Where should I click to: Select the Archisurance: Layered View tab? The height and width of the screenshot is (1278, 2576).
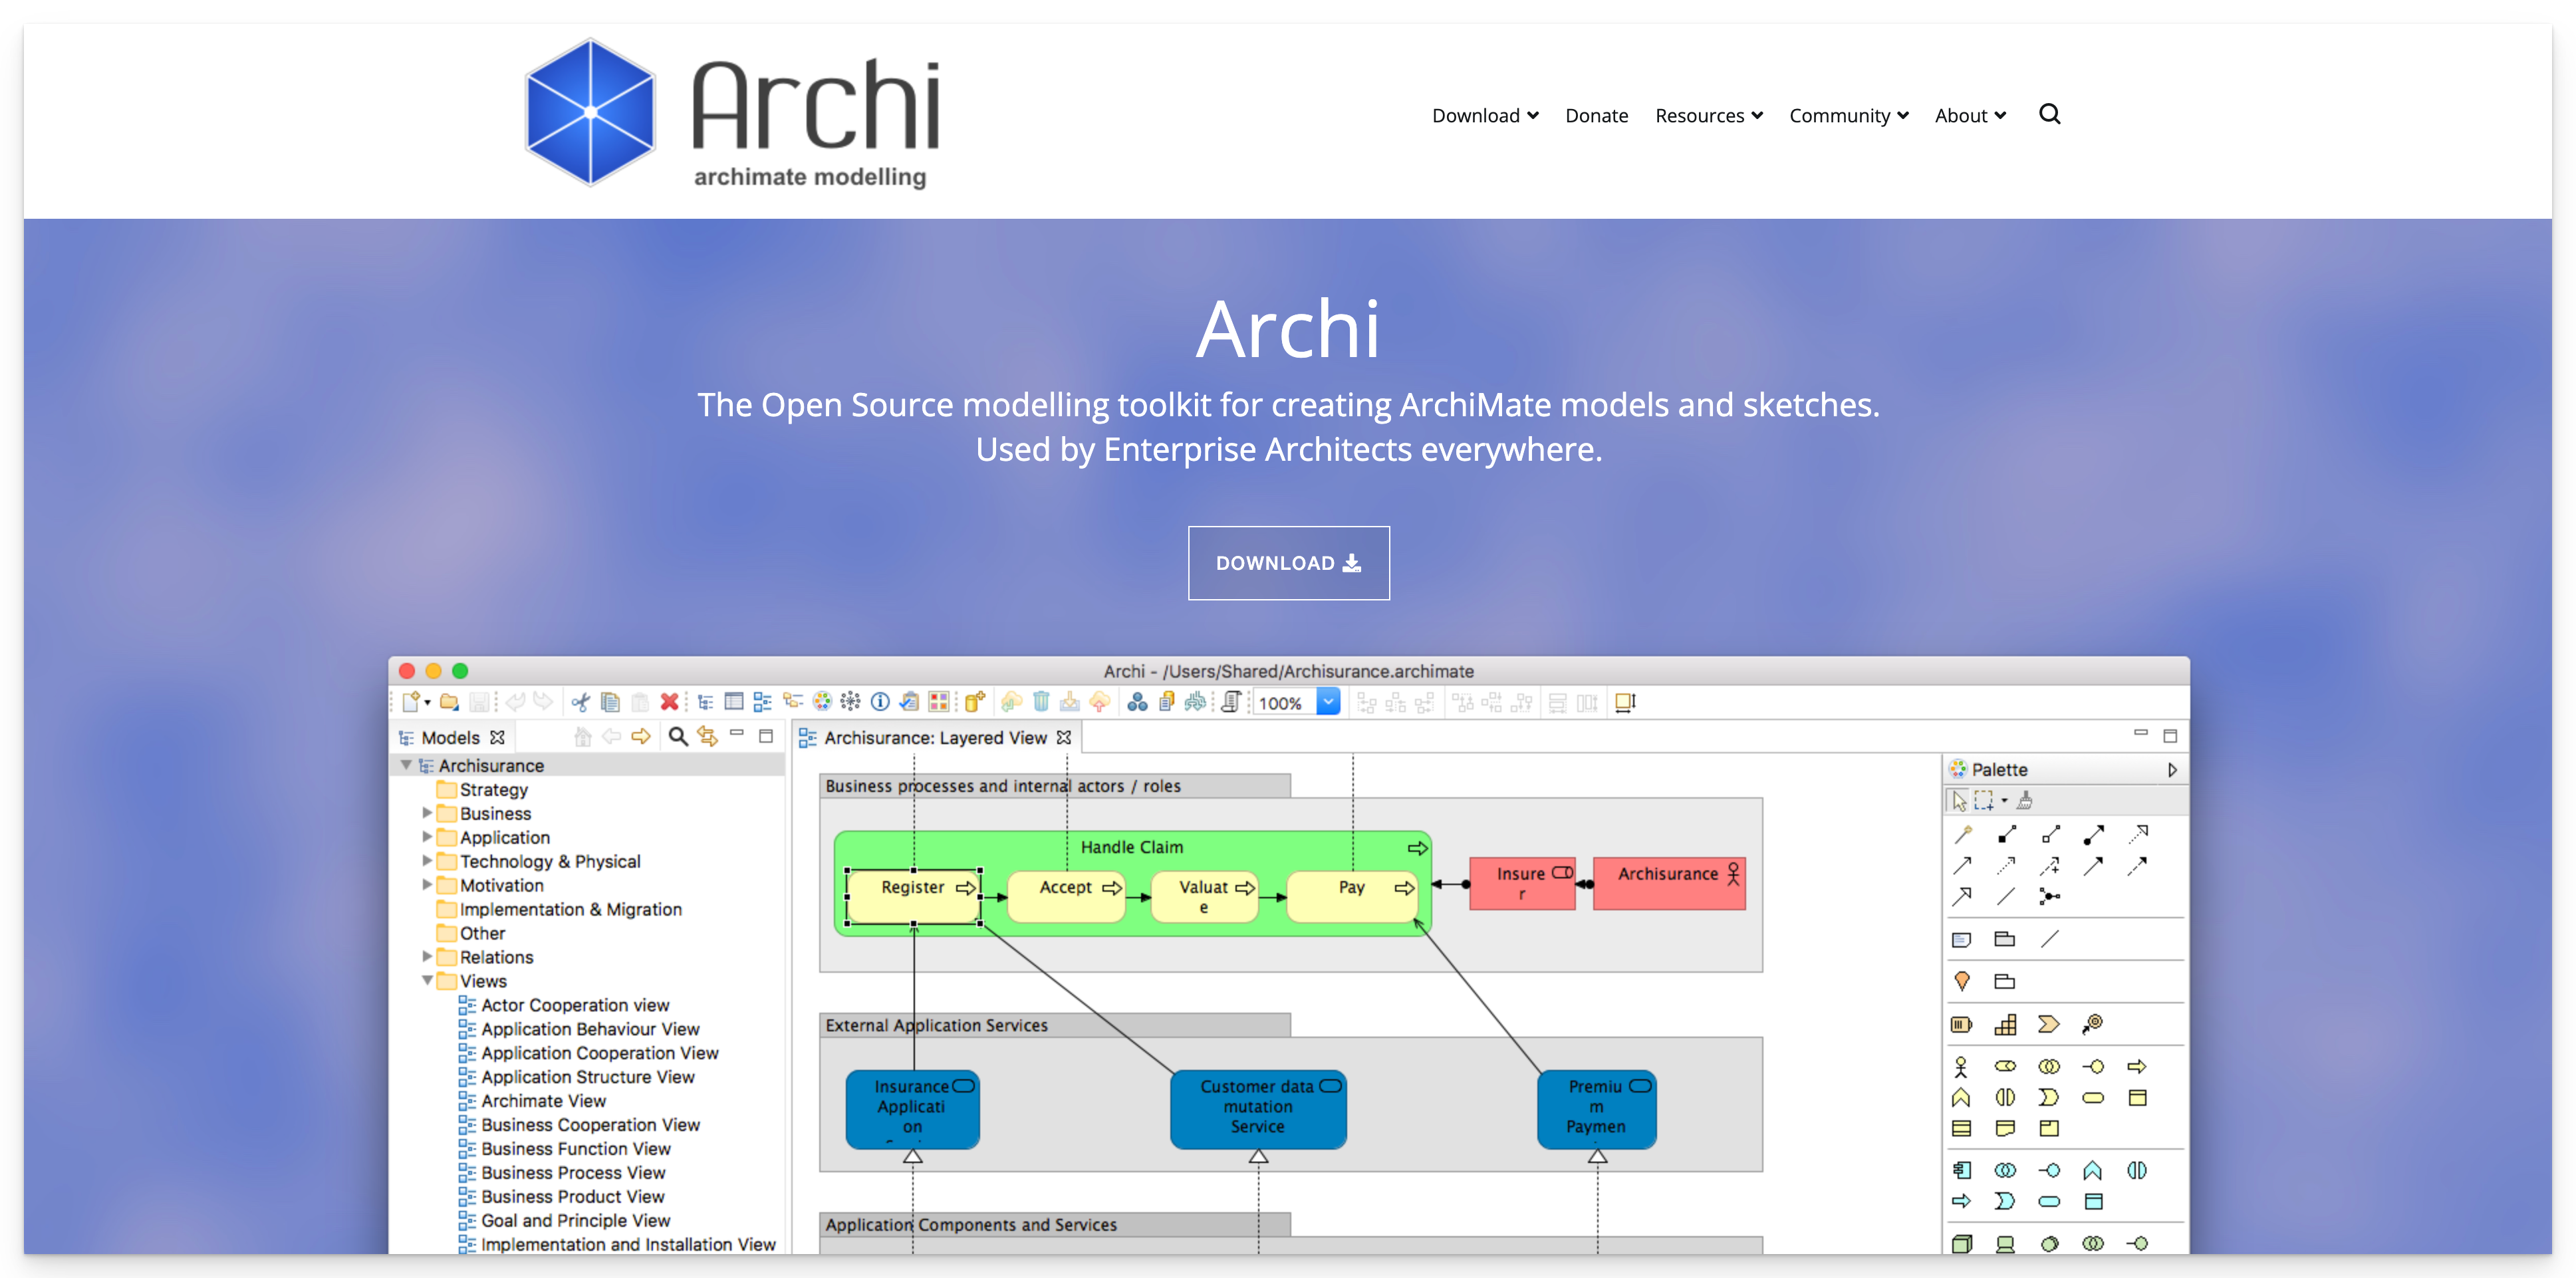tap(935, 738)
